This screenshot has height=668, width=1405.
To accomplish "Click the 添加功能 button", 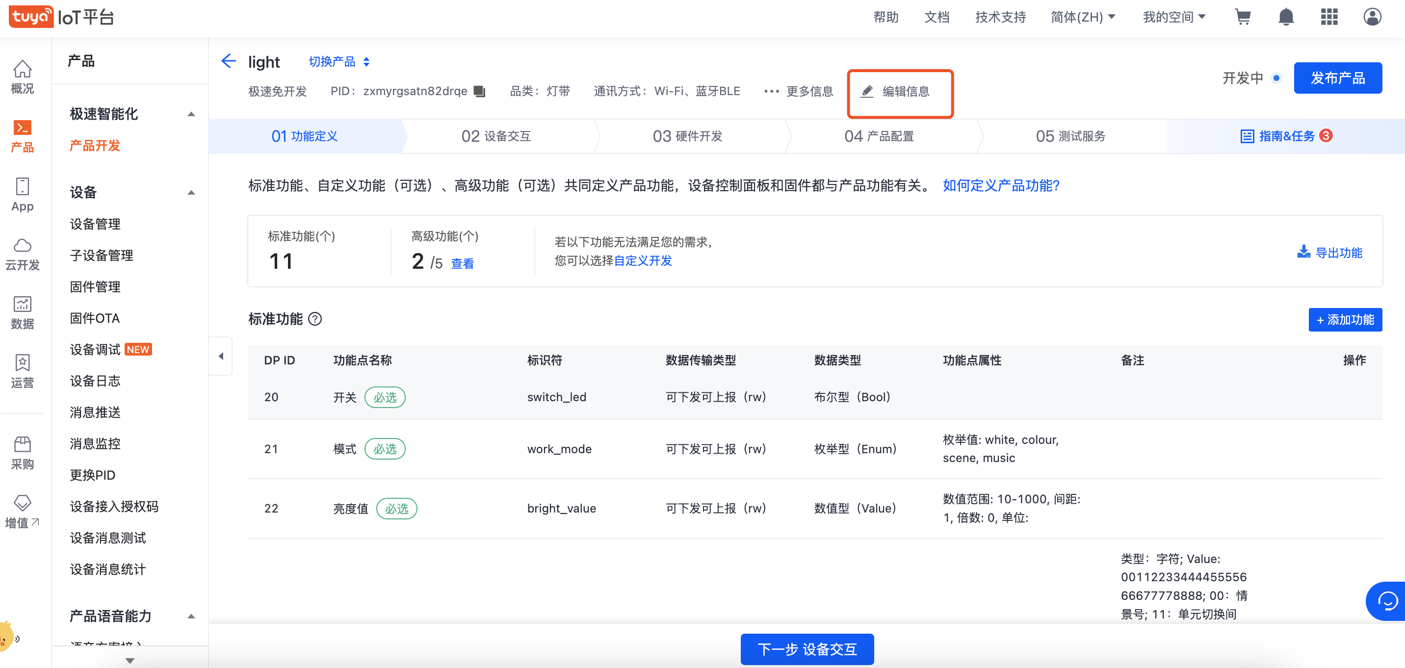I will tap(1345, 320).
